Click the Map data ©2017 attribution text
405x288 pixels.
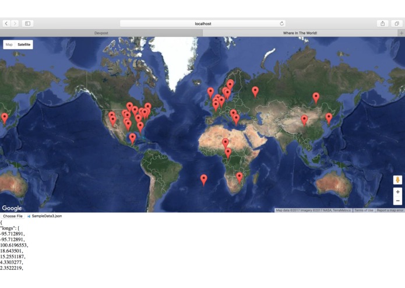coord(314,210)
